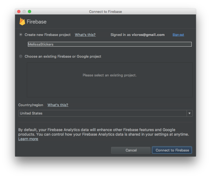Open What's this? beside Create new project
211x178 pixels.
tap(85, 35)
